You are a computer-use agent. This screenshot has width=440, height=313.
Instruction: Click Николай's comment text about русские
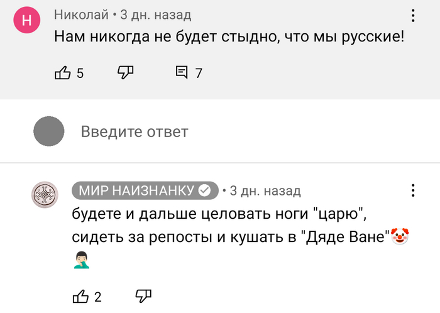pos(228,37)
